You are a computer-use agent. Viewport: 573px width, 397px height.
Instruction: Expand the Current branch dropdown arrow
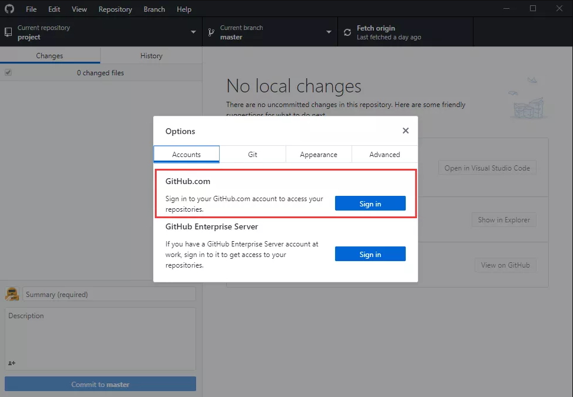329,32
